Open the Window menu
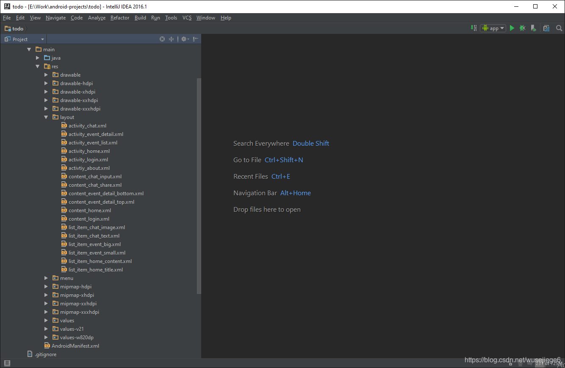565x368 pixels. (205, 18)
